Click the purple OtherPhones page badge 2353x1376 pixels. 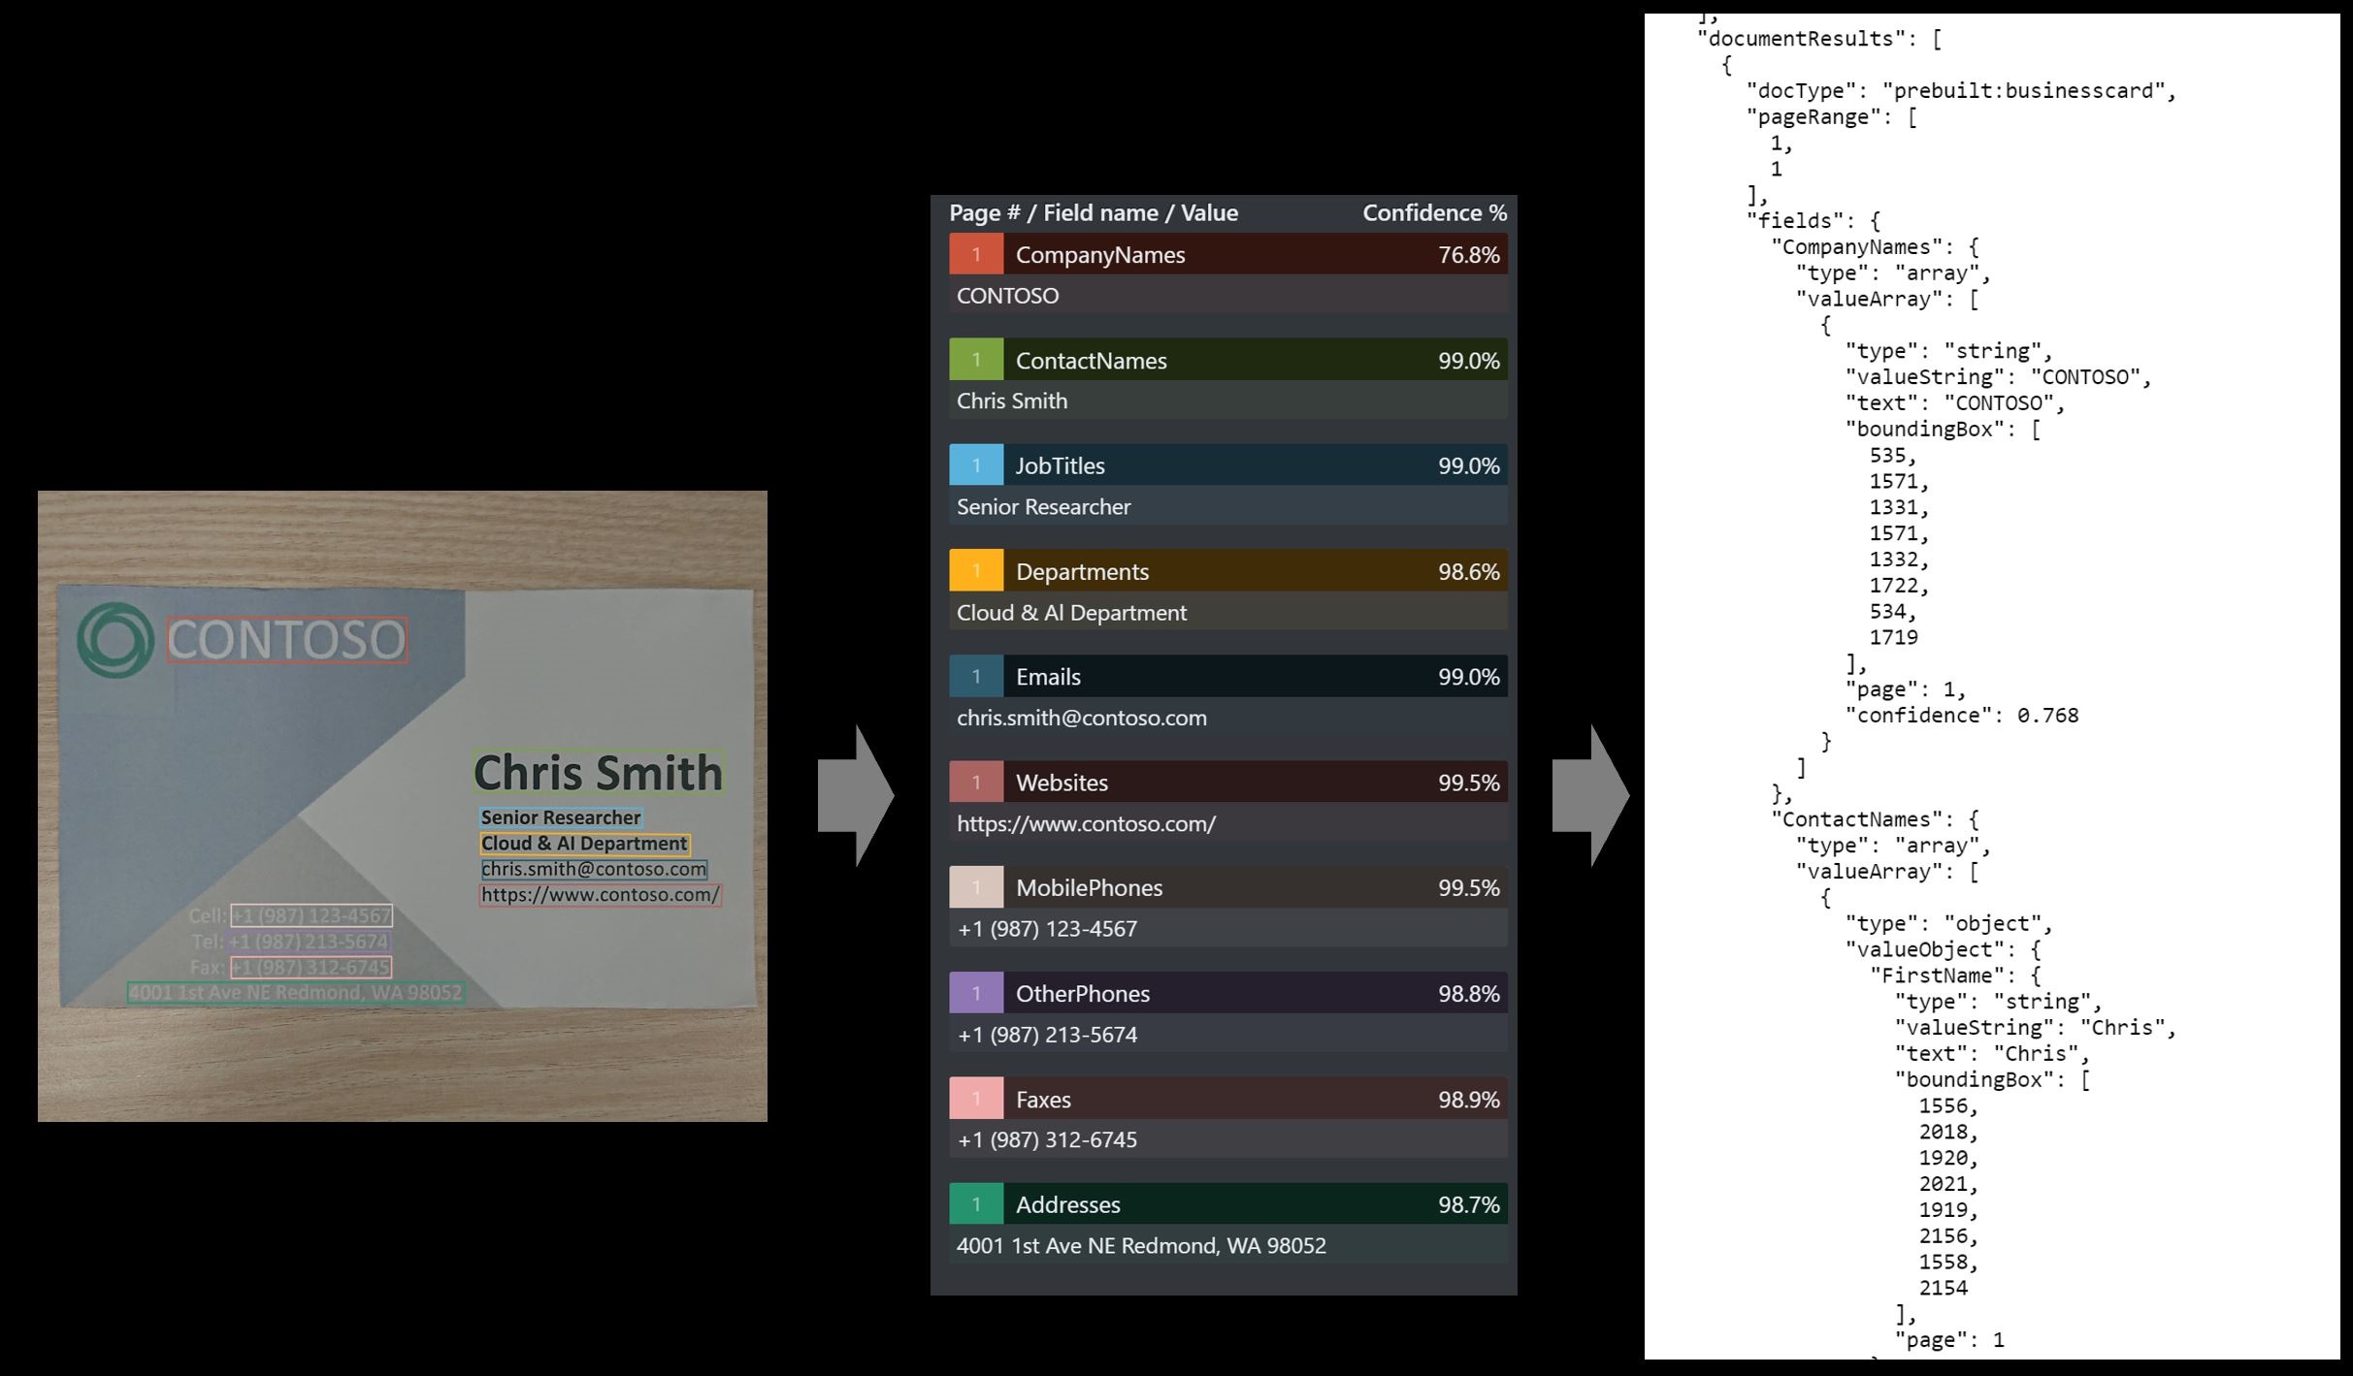click(976, 993)
